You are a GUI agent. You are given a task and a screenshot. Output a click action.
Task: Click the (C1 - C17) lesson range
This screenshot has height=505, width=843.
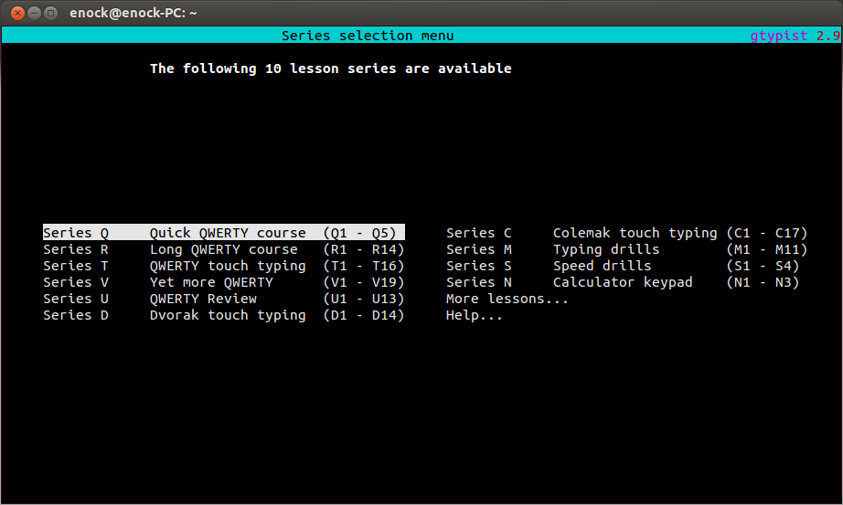pyautogui.click(x=767, y=233)
